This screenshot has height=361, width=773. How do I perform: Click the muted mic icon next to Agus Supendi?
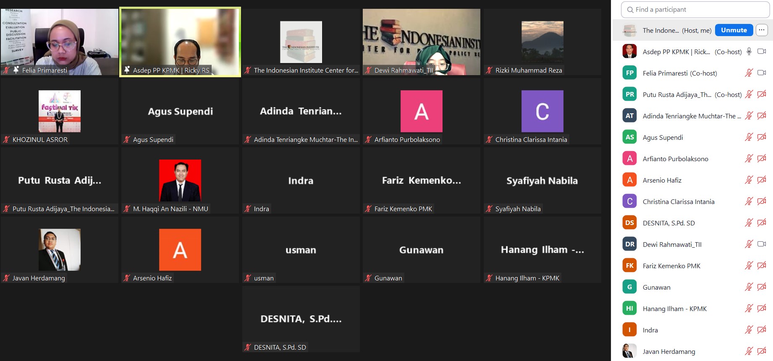pyautogui.click(x=749, y=137)
